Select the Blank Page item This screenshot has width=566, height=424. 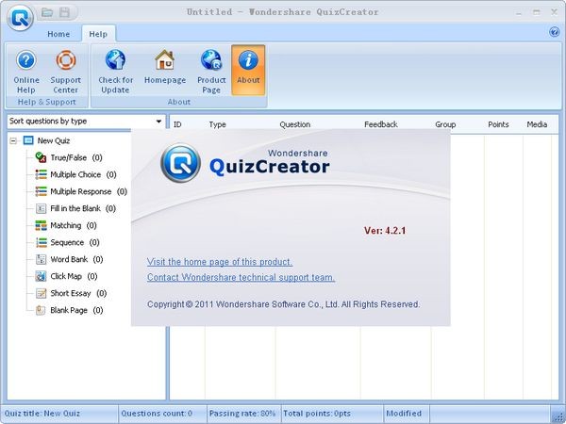click(69, 310)
